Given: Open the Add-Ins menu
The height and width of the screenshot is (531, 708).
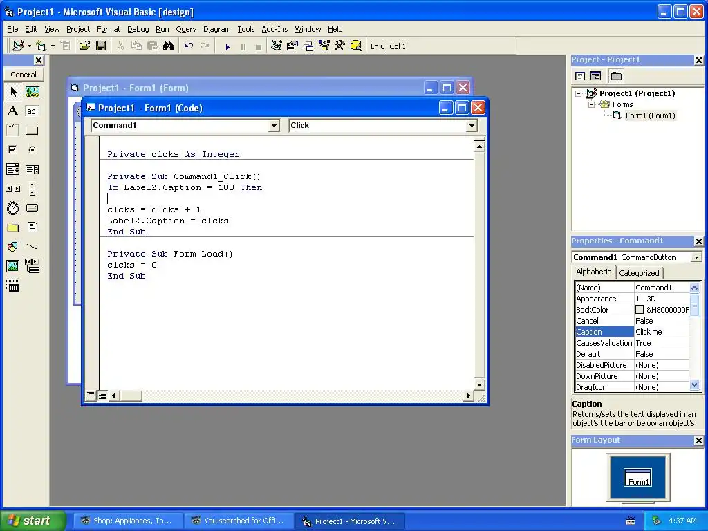Looking at the screenshot, I should point(274,29).
